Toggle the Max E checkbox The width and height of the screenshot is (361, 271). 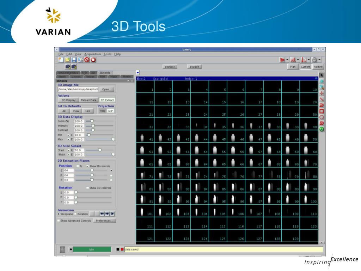coord(69,140)
